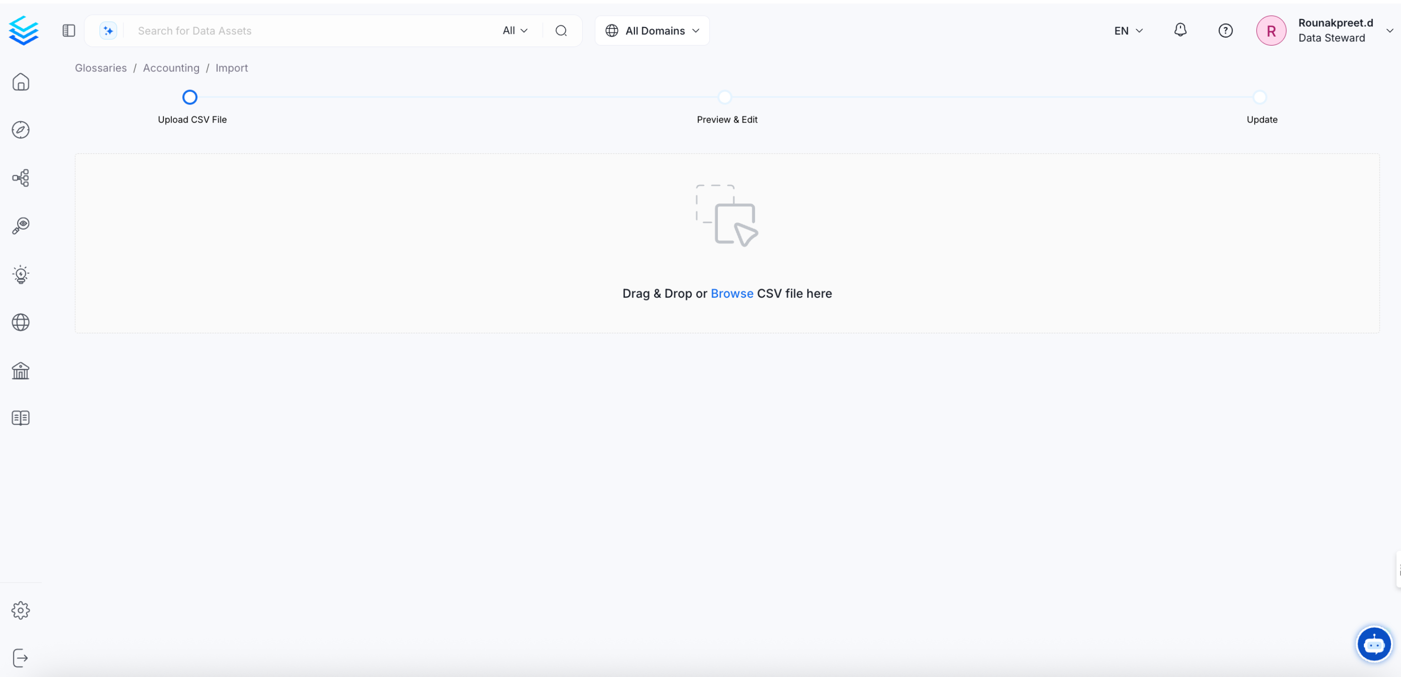This screenshot has width=1401, height=677.
Task: Open the Lineage icon in the sidebar
Action: [20, 178]
